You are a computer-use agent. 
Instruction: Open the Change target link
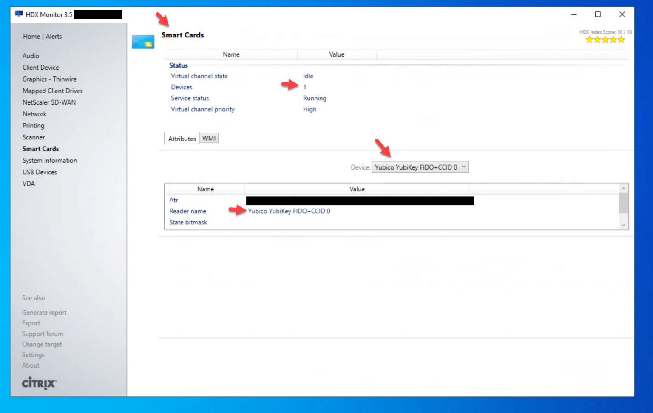42,344
